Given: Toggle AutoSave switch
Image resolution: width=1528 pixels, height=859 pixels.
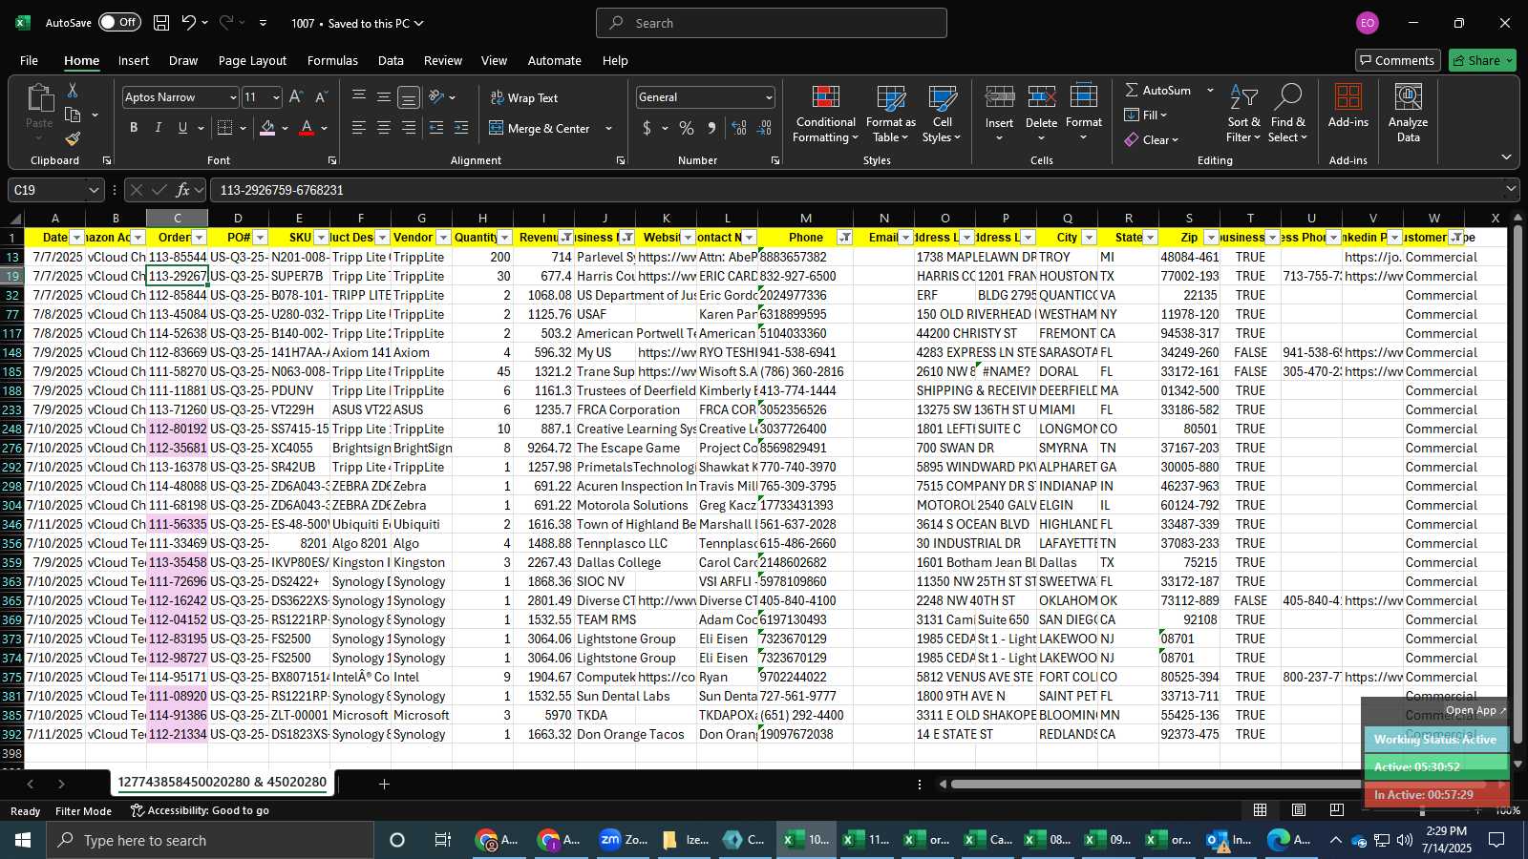Looking at the screenshot, I should pyautogui.click(x=119, y=23).
